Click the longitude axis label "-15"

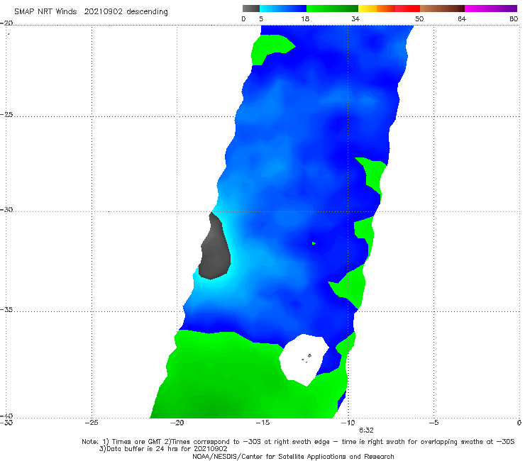(x=262, y=423)
